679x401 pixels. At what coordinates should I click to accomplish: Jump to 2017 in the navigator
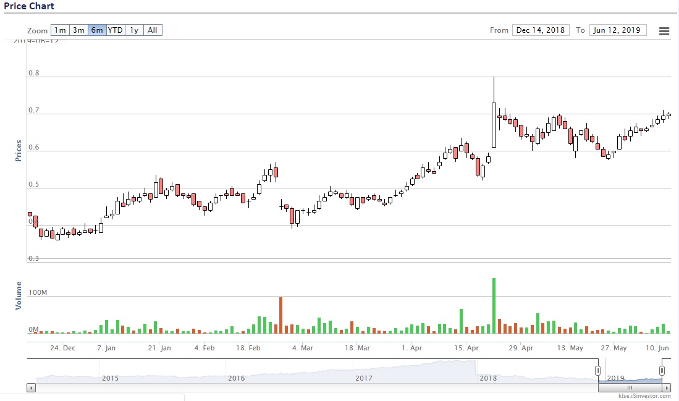[364, 378]
